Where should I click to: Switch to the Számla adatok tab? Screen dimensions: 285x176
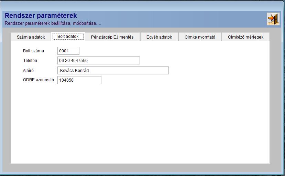[x=31, y=37]
